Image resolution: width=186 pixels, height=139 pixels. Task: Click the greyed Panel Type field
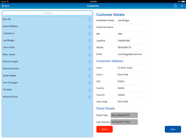pos(124,115)
